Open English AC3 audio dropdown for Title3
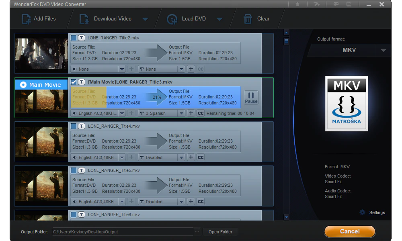Viewport: 402px width, 241px height. (122, 113)
